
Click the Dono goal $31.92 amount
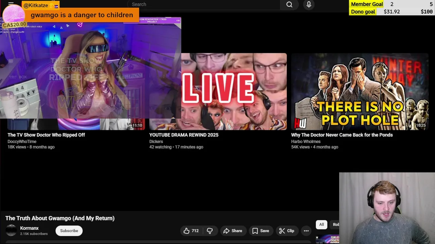391,12
